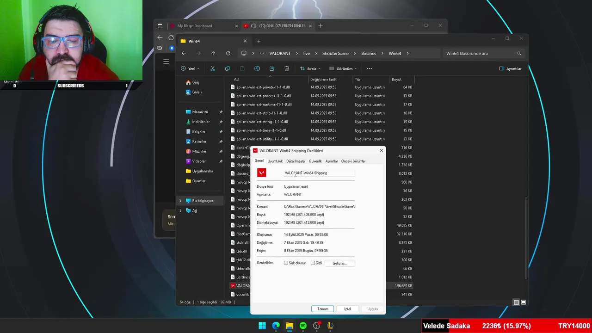The image size is (592, 333).
Task: Enable the Salt okunur checkbox
Action: (286, 263)
